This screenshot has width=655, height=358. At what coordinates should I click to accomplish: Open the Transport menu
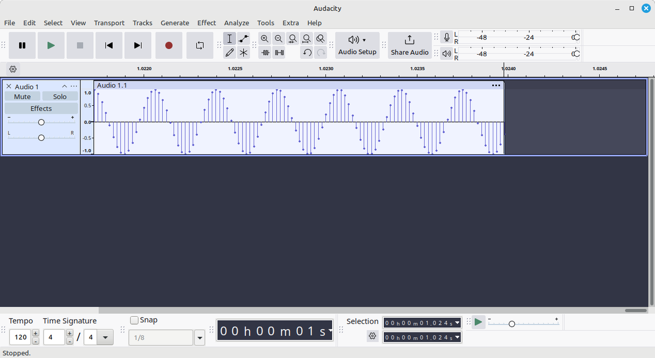pos(109,23)
